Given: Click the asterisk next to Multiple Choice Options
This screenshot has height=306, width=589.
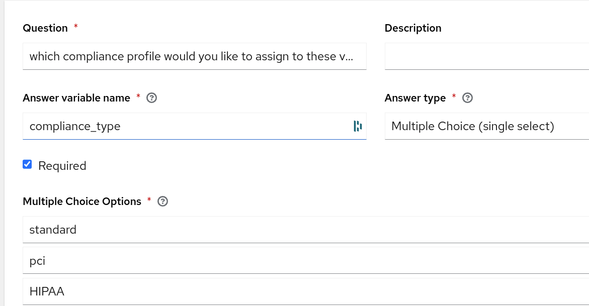Looking at the screenshot, I should point(149,199).
